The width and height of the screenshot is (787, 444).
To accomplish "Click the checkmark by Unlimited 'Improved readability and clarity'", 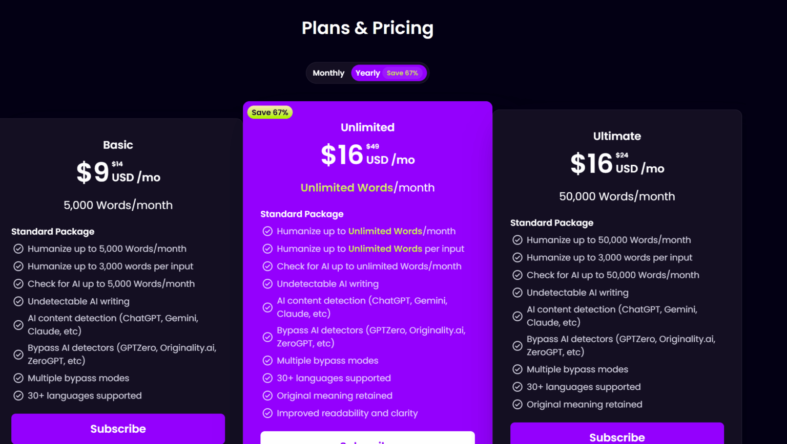I will [267, 413].
